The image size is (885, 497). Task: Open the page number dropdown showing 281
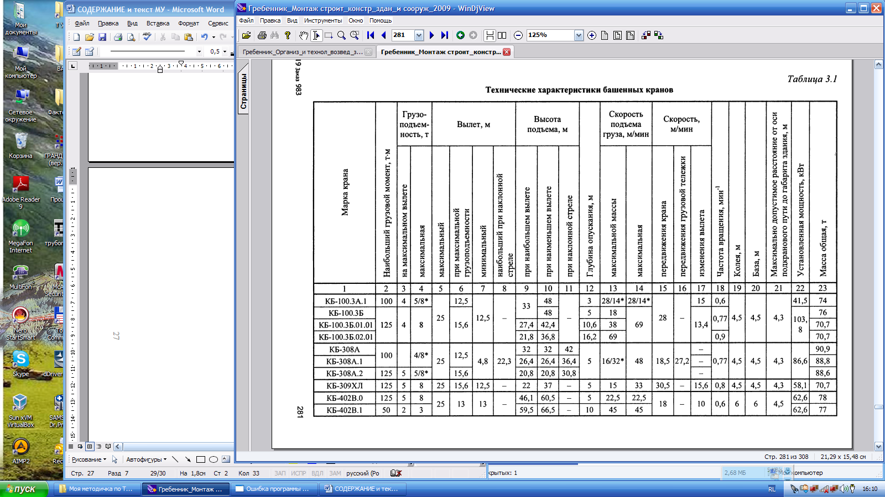[419, 35]
